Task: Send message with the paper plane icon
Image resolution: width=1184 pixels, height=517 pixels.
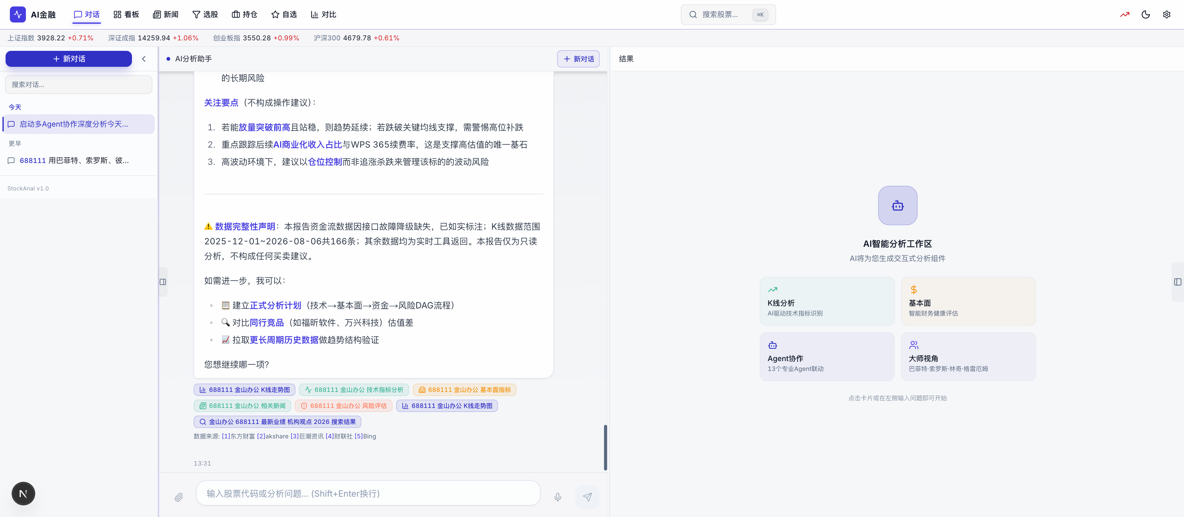Action: click(587, 497)
